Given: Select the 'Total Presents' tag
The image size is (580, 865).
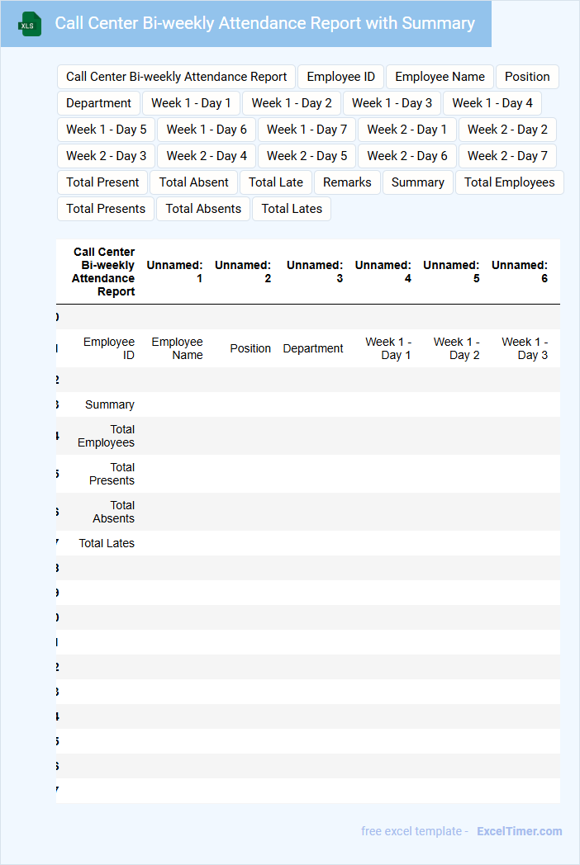Looking at the screenshot, I should coord(106,209).
